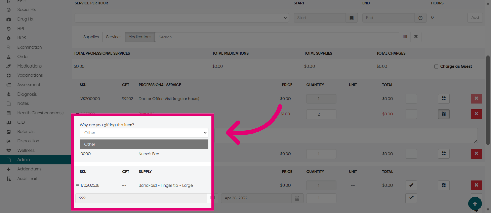Clear the search with X icon
491x213 pixels.
416,37
